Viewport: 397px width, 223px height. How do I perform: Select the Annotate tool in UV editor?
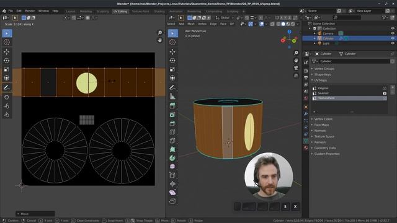tap(7, 88)
